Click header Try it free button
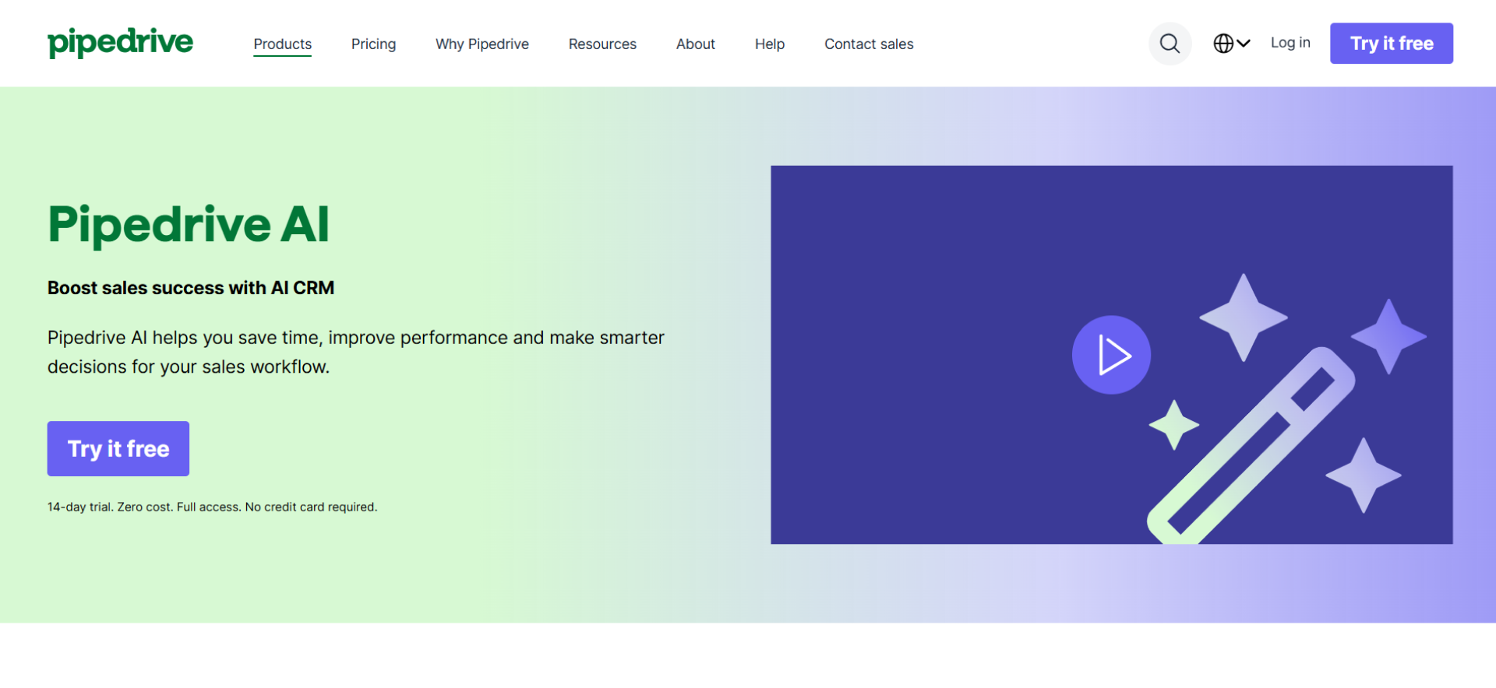Viewport: 1496px width, 688px height. [1391, 44]
